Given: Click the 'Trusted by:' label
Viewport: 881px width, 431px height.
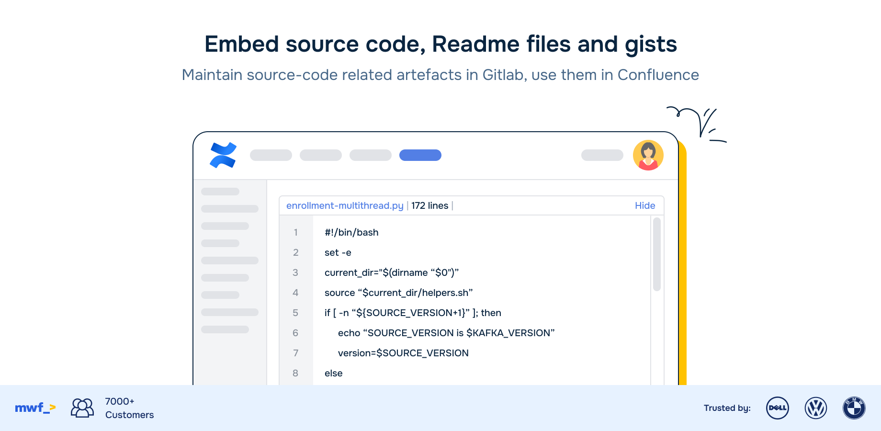Looking at the screenshot, I should tap(727, 408).
